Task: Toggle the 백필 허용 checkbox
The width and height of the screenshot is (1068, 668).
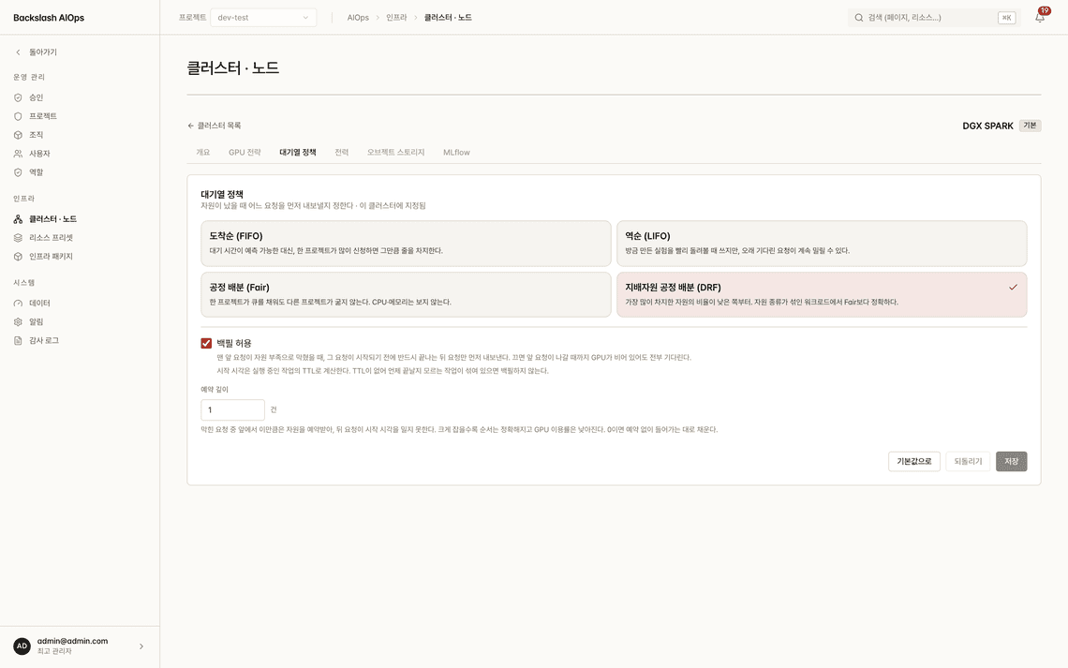Action: (206, 343)
